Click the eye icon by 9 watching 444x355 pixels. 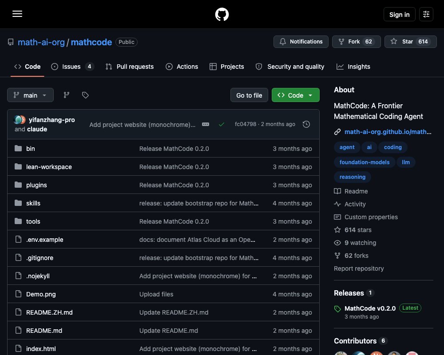click(x=337, y=243)
